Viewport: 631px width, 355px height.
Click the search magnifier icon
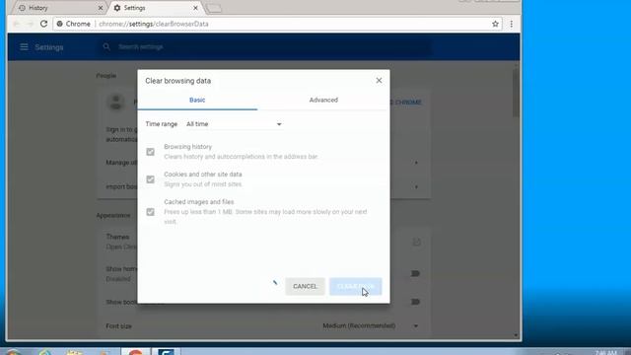click(106, 47)
